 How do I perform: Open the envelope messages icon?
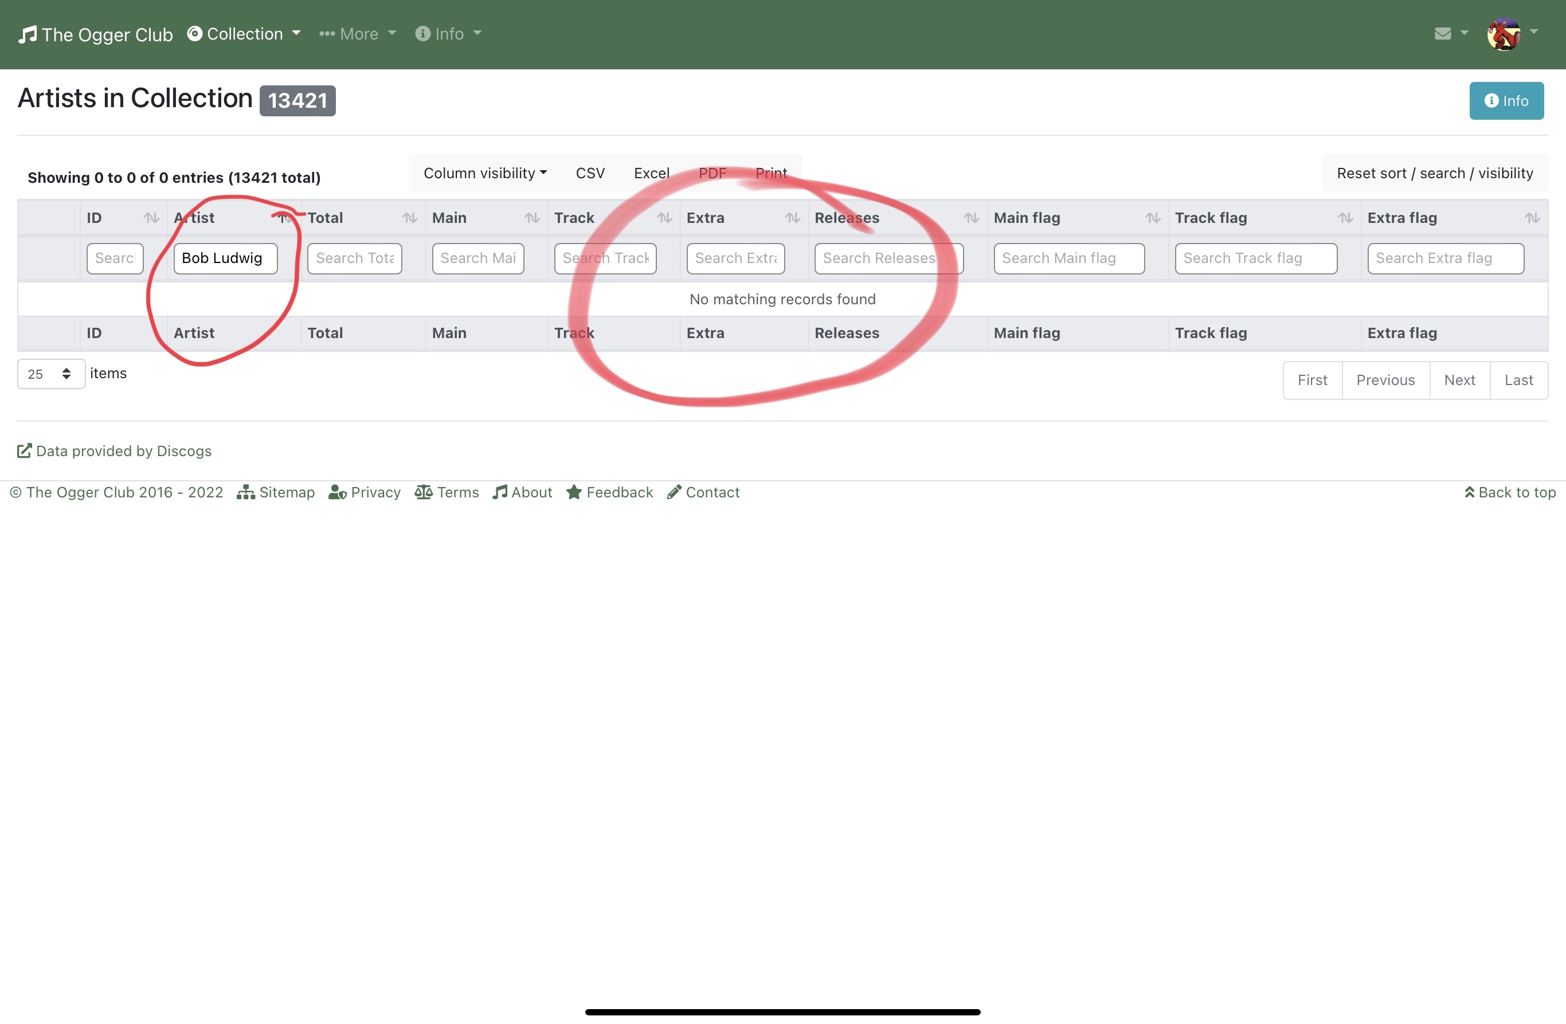(x=1443, y=34)
